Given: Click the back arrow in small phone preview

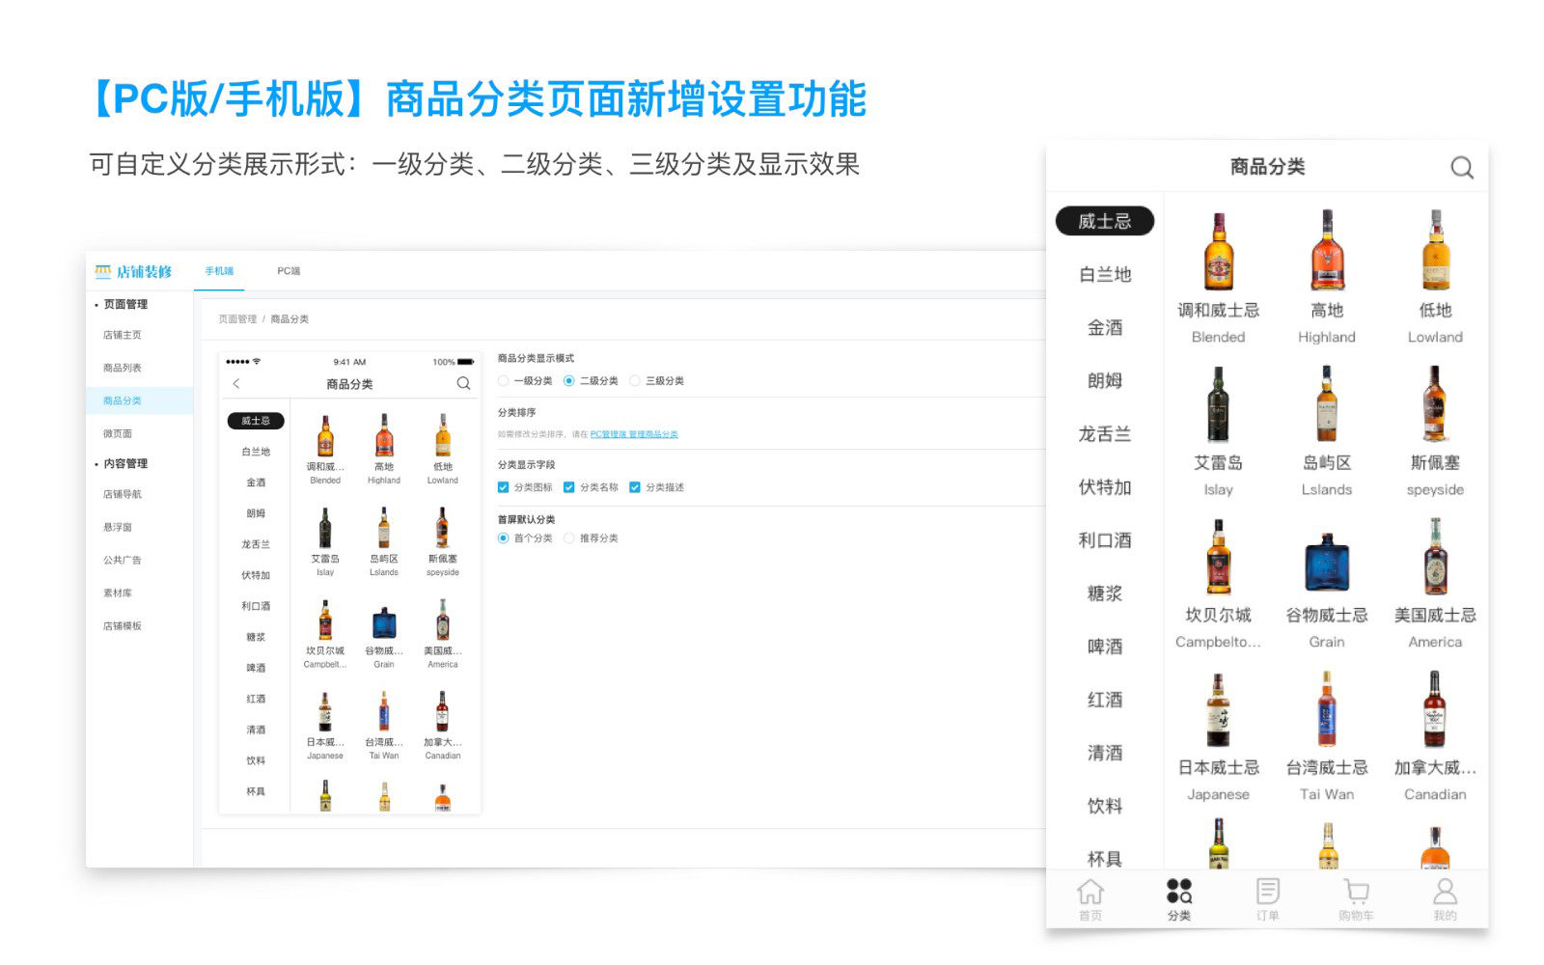Looking at the screenshot, I should tap(236, 384).
